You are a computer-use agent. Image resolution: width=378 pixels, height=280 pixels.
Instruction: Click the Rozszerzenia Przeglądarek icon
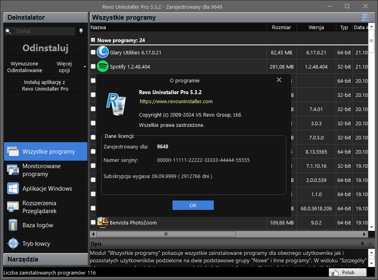coord(13,207)
